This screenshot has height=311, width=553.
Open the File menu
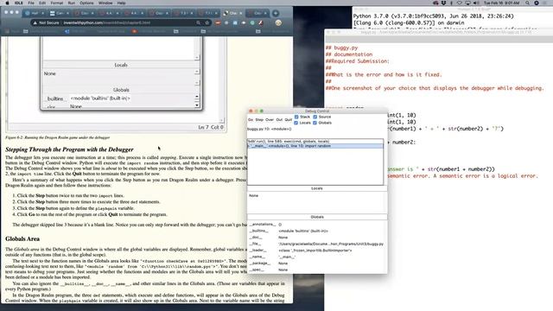click(x=31, y=3)
